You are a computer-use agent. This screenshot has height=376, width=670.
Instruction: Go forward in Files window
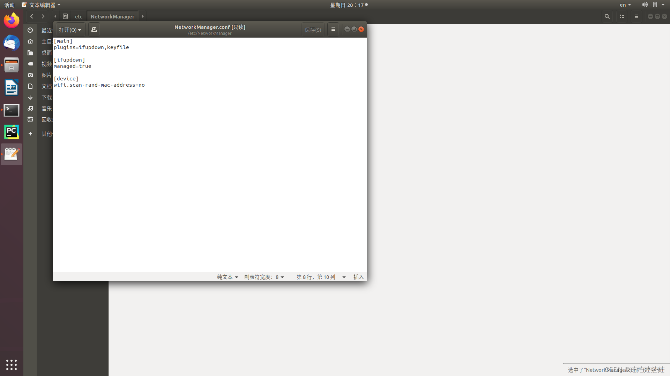[43, 16]
